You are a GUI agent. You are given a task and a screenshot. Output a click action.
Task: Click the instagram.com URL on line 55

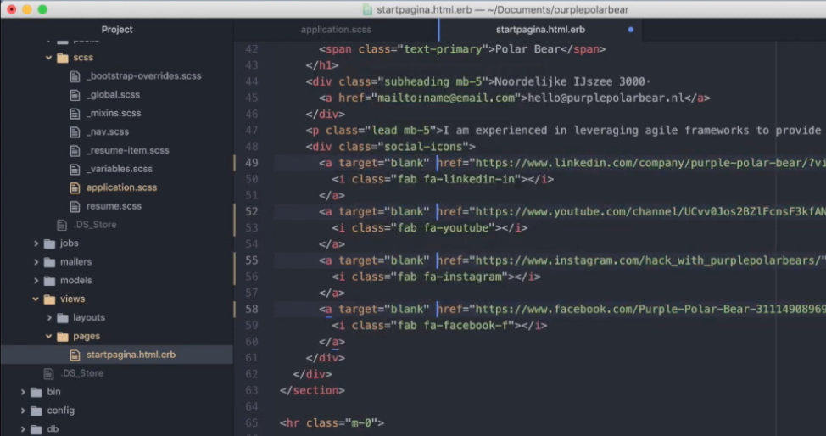pyautogui.click(x=647, y=260)
